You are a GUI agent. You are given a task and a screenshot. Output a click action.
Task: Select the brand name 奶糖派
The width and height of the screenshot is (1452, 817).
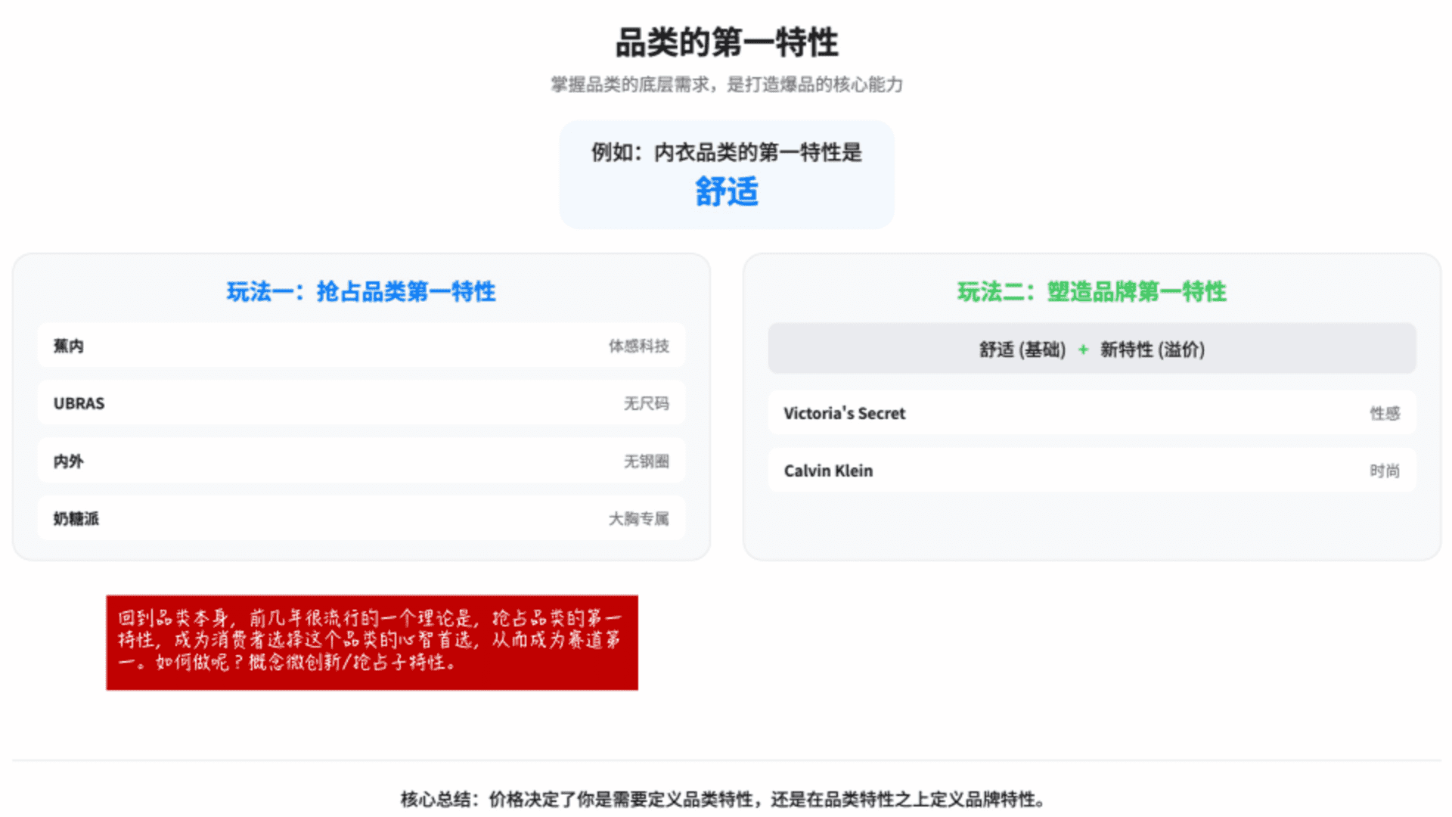click(x=76, y=518)
